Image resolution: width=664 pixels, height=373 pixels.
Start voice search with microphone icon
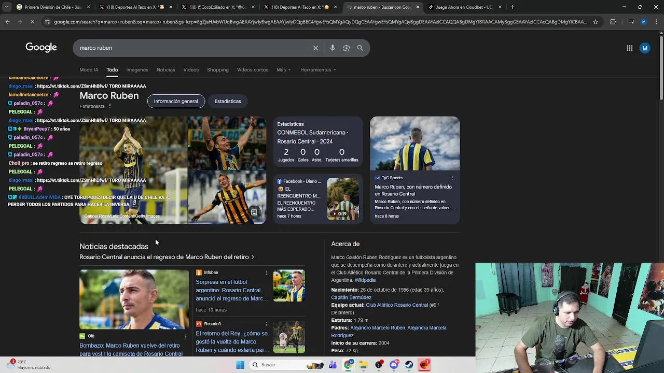tap(333, 48)
